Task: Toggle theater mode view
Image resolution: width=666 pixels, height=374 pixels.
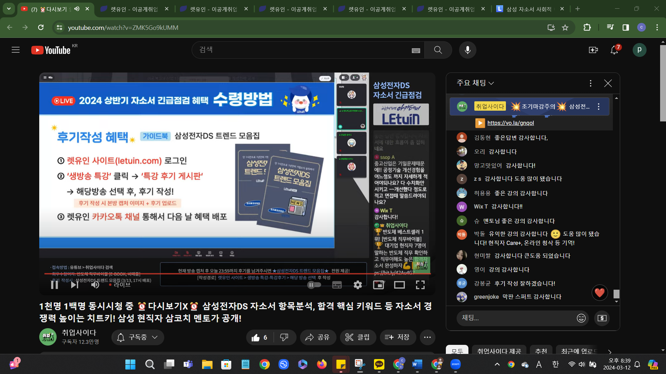Action: (x=399, y=285)
